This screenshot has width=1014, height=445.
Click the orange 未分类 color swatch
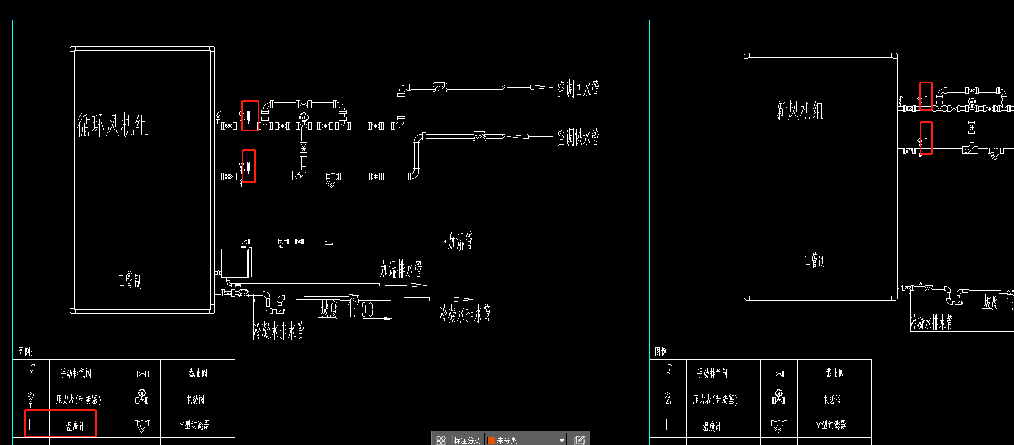[x=491, y=441]
